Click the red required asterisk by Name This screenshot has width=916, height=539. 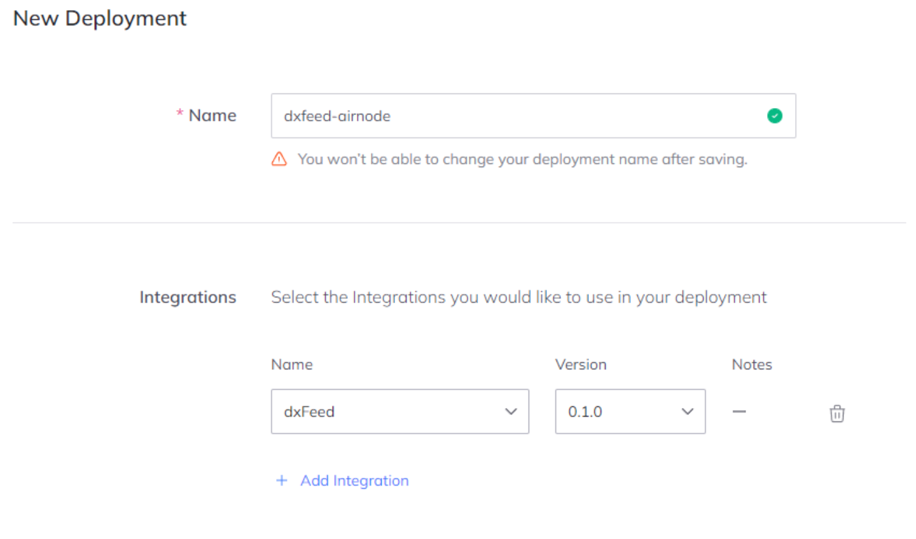click(x=180, y=114)
